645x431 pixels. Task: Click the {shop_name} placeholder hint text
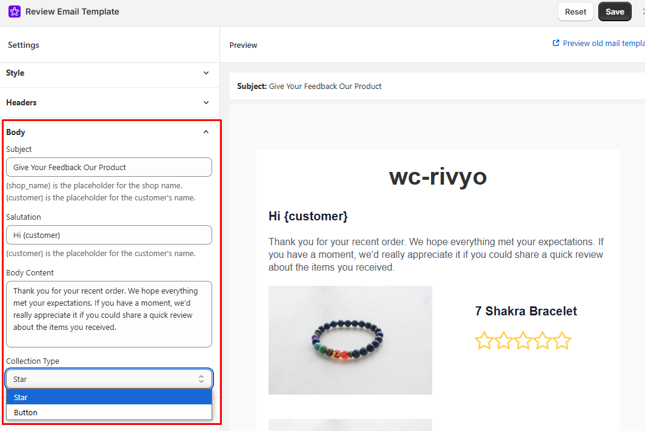(94, 186)
